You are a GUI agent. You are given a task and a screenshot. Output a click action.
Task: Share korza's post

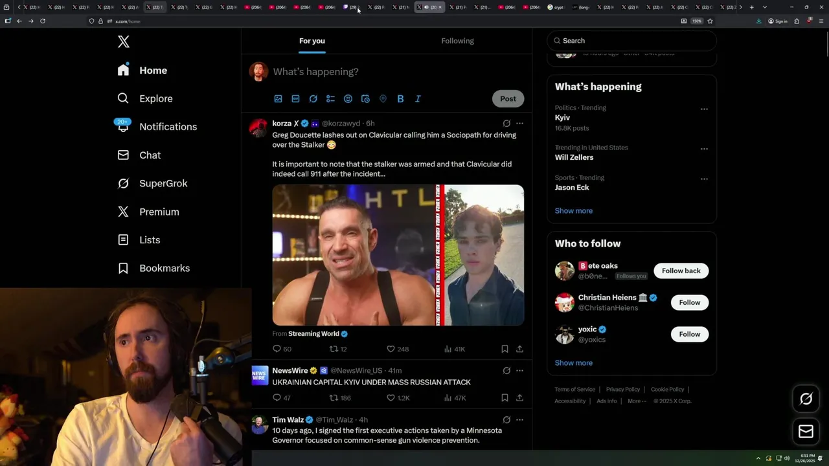pos(519,349)
